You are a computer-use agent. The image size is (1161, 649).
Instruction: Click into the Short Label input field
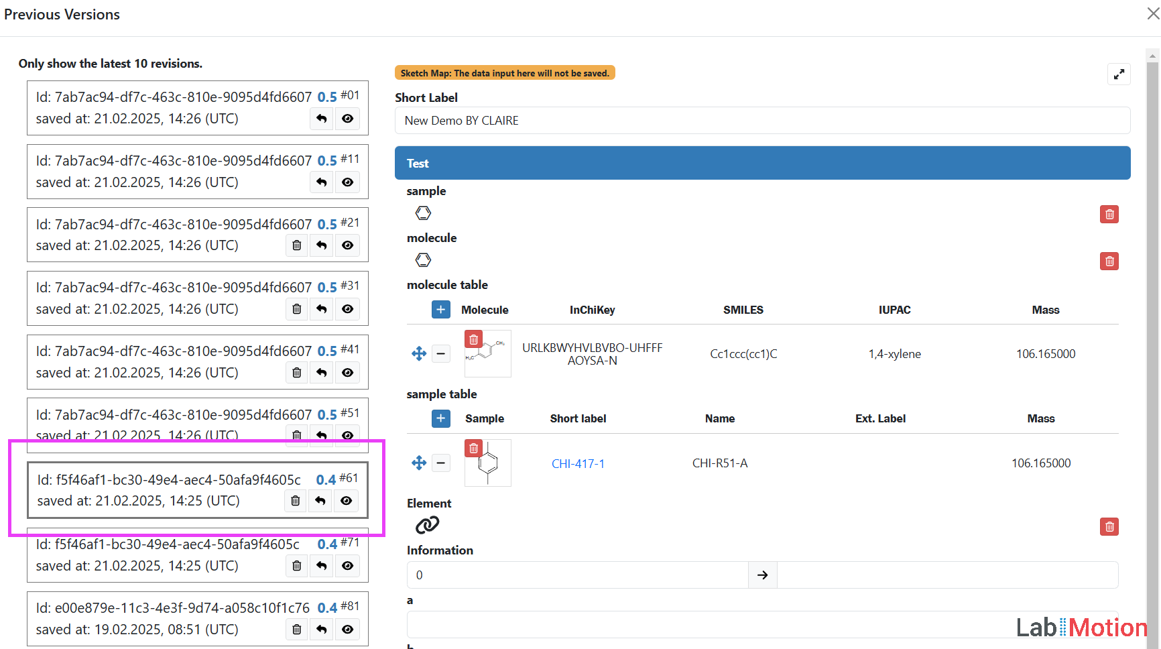click(x=762, y=121)
